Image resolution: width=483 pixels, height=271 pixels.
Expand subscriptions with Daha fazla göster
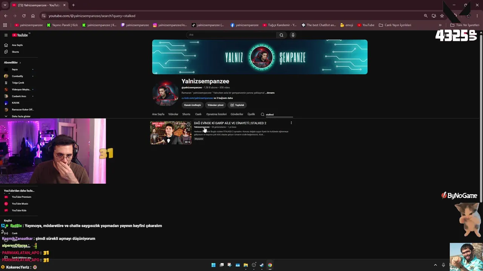click(18, 116)
